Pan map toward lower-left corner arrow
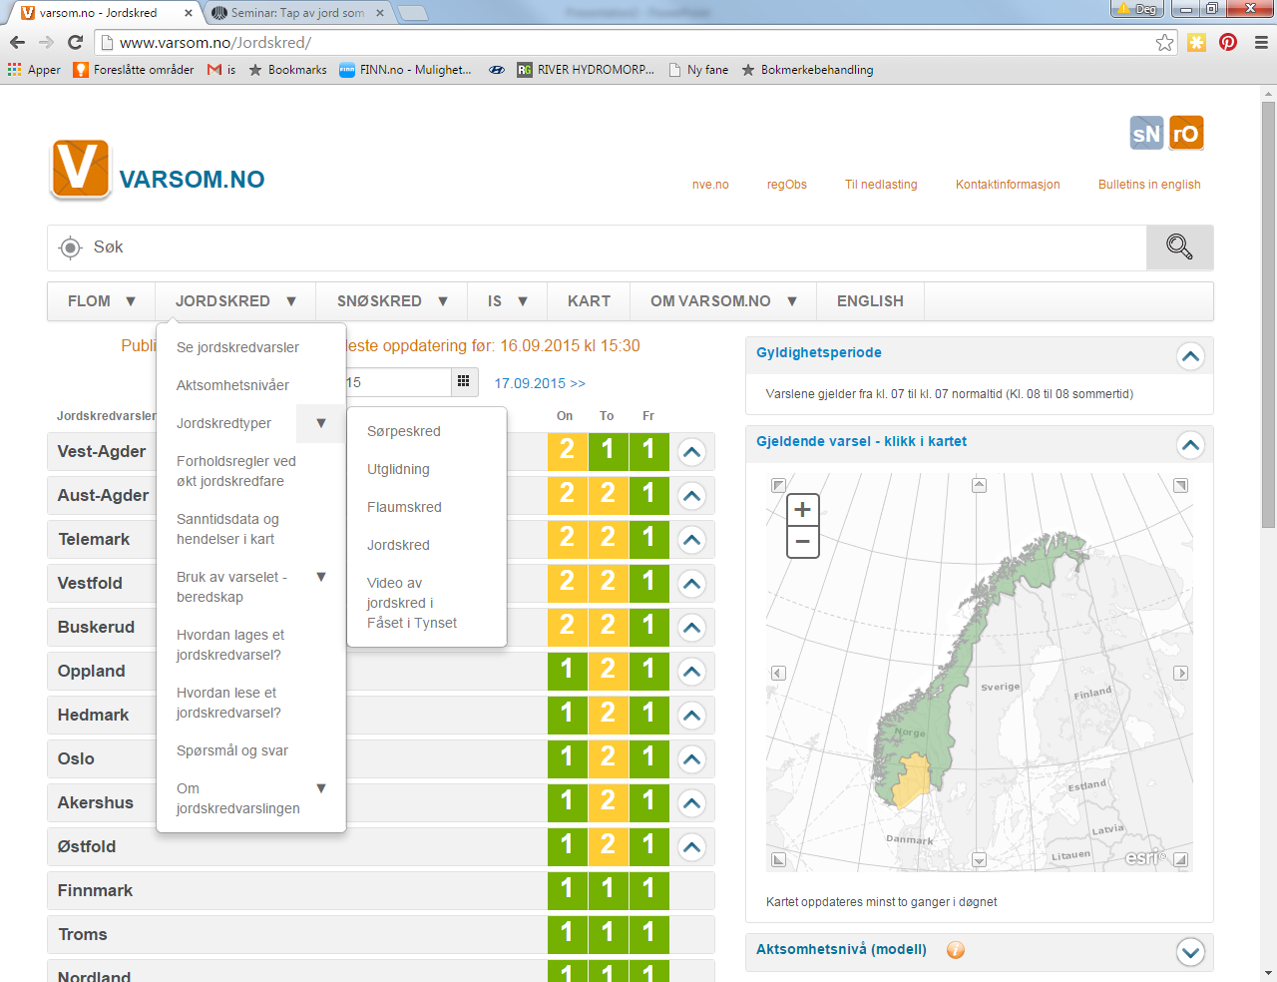The image size is (1277, 982). pos(778,860)
